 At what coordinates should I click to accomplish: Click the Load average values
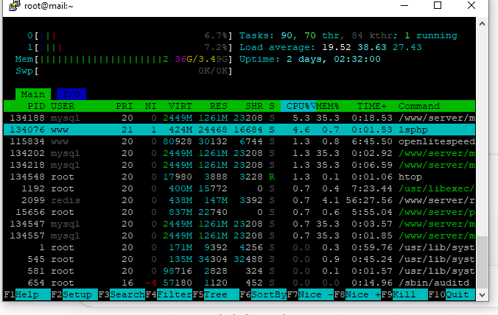(x=371, y=47)
